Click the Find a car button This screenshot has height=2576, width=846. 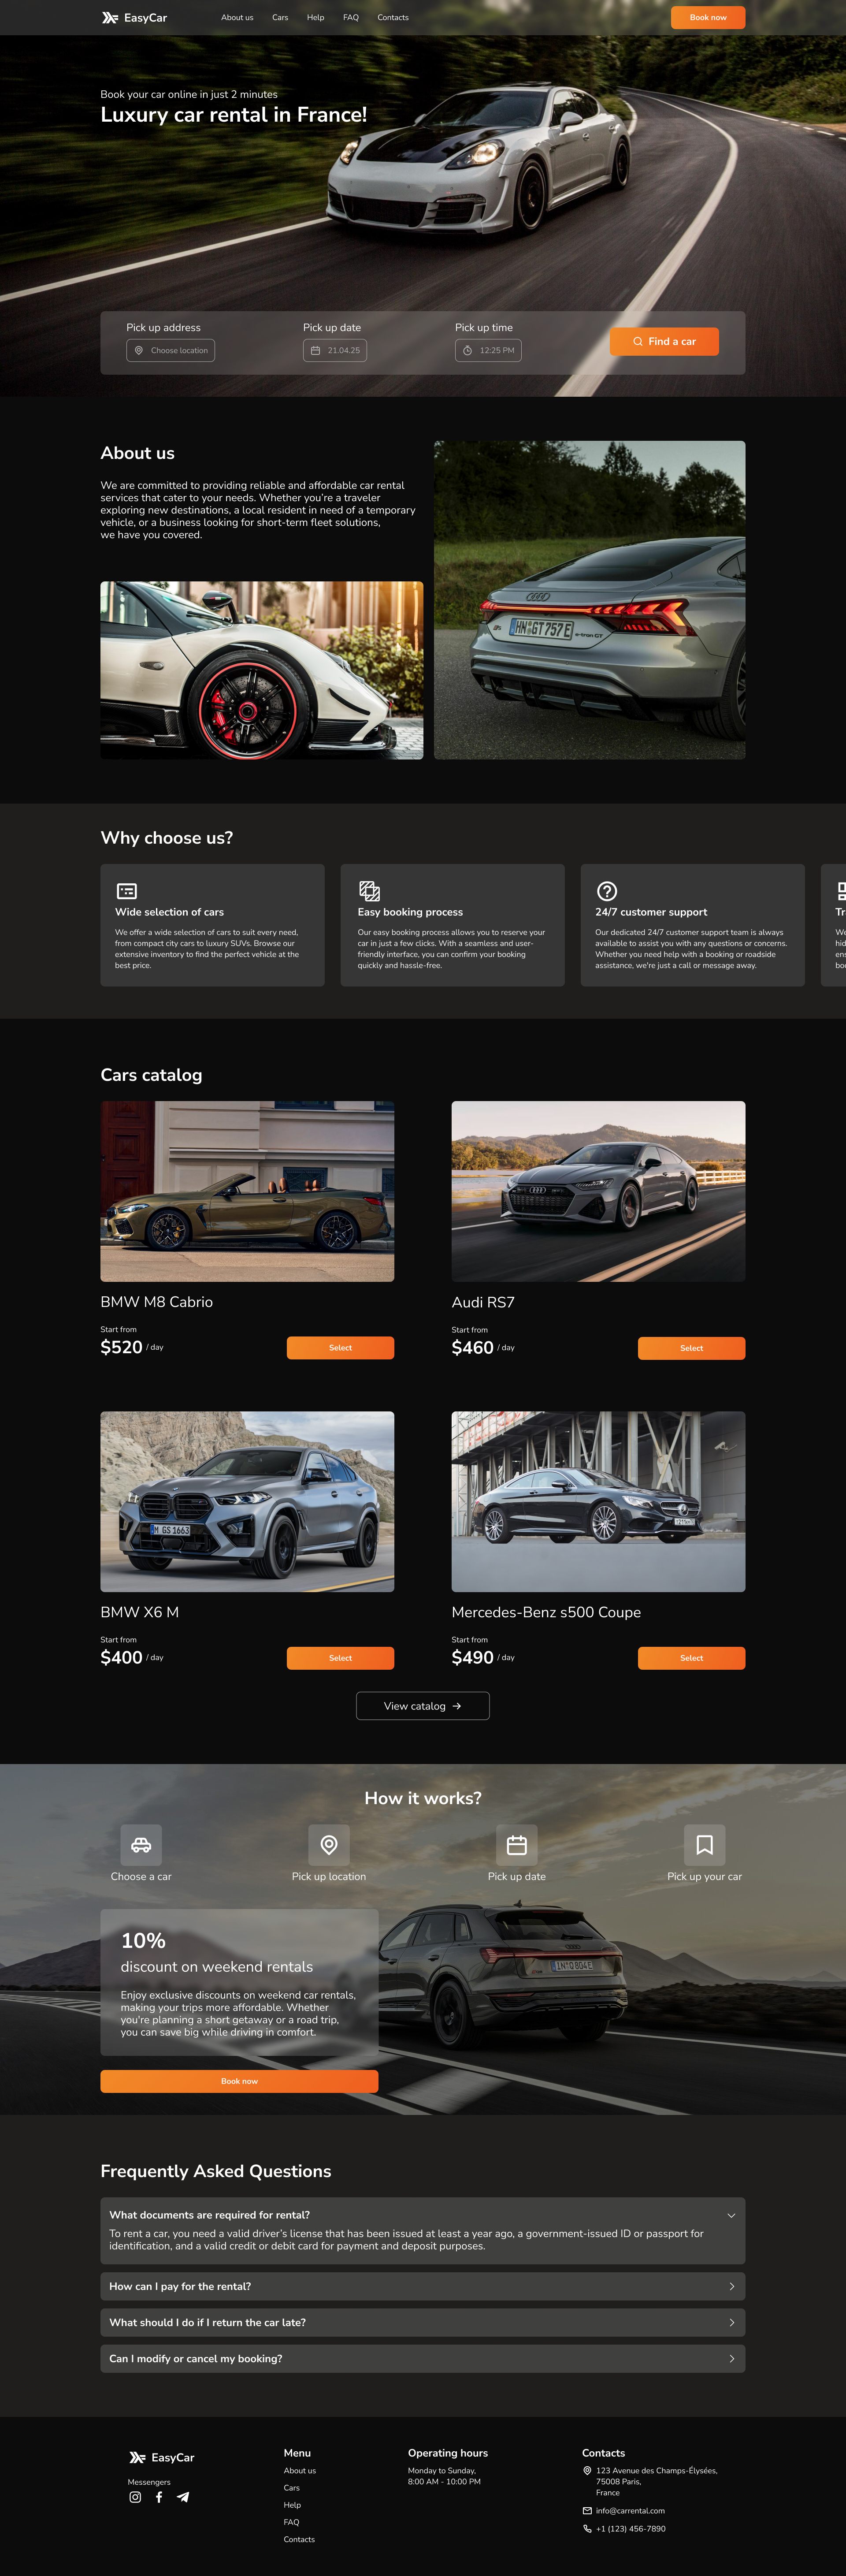(664, 341)
